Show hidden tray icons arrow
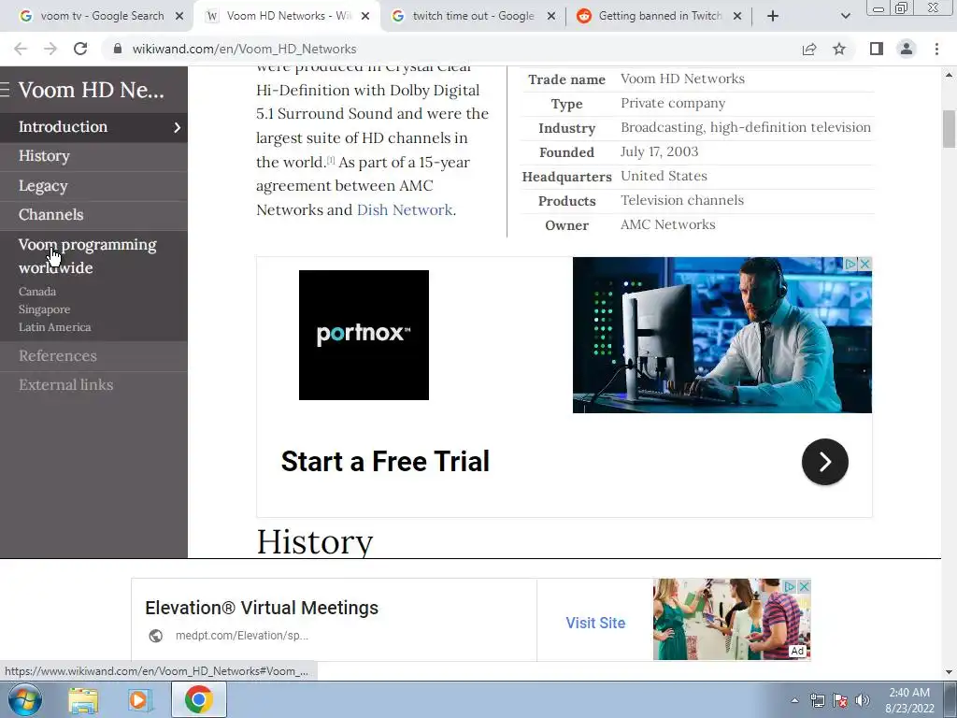957x718 pixels. click(x=794, y=700)
